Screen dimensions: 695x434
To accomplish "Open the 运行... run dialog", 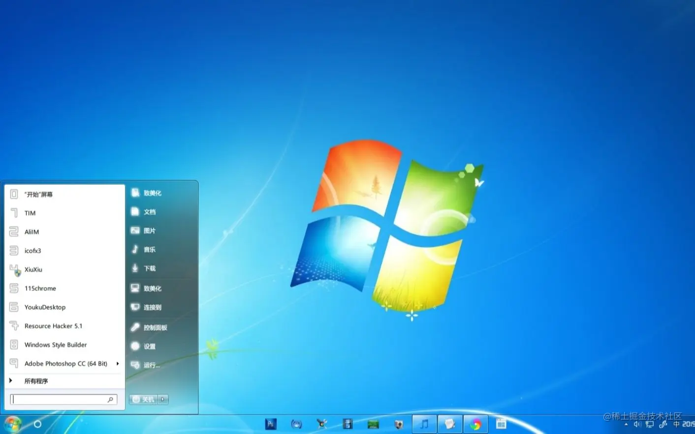I will (x=162, y=365).
